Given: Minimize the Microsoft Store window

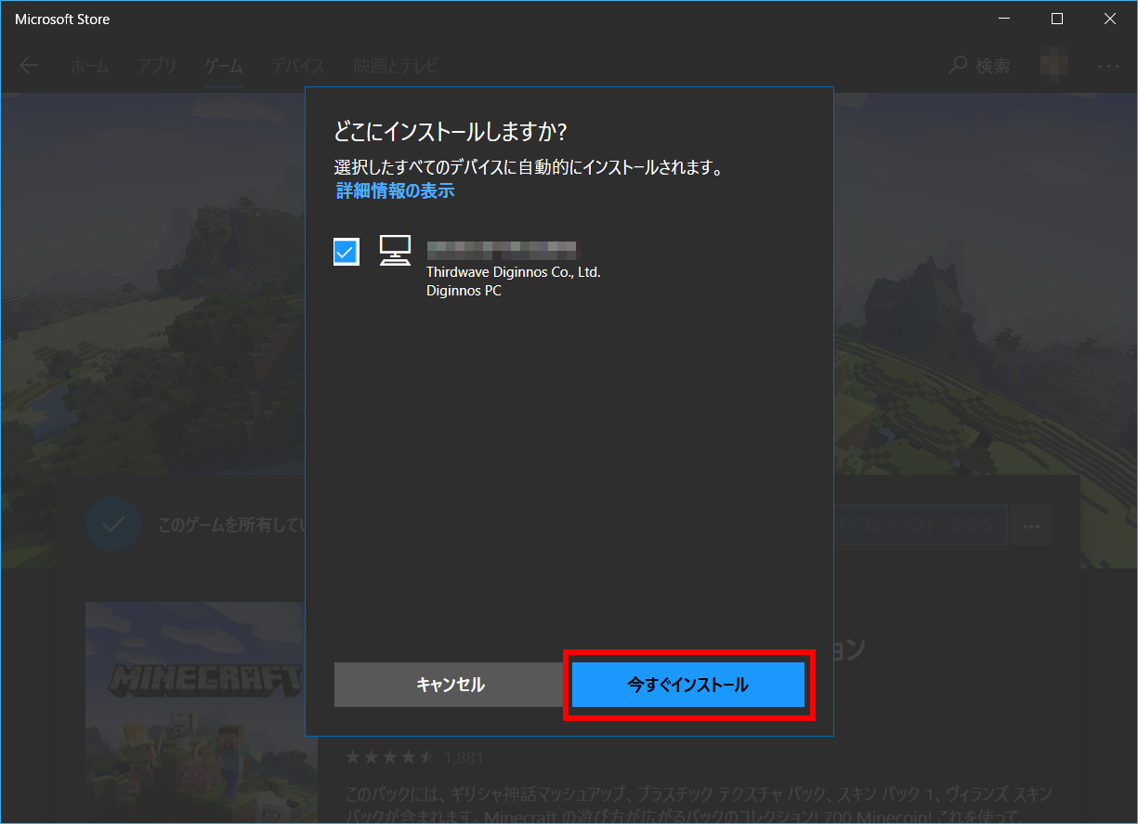Looking at the screenshot, I should 1004,19.
